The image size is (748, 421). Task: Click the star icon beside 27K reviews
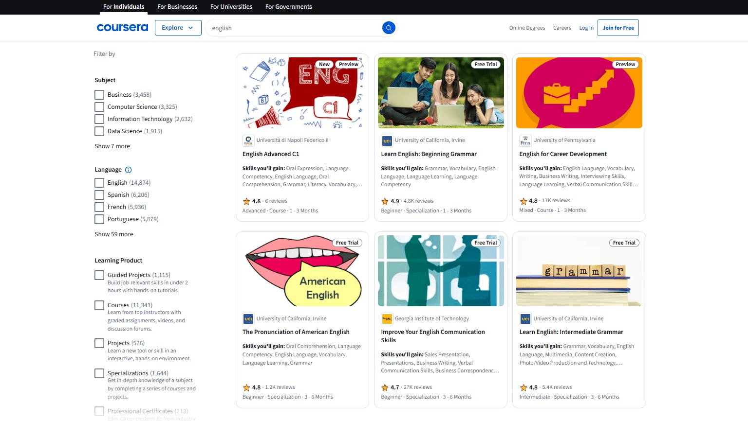pyautogui.click(x=384, y=387)
